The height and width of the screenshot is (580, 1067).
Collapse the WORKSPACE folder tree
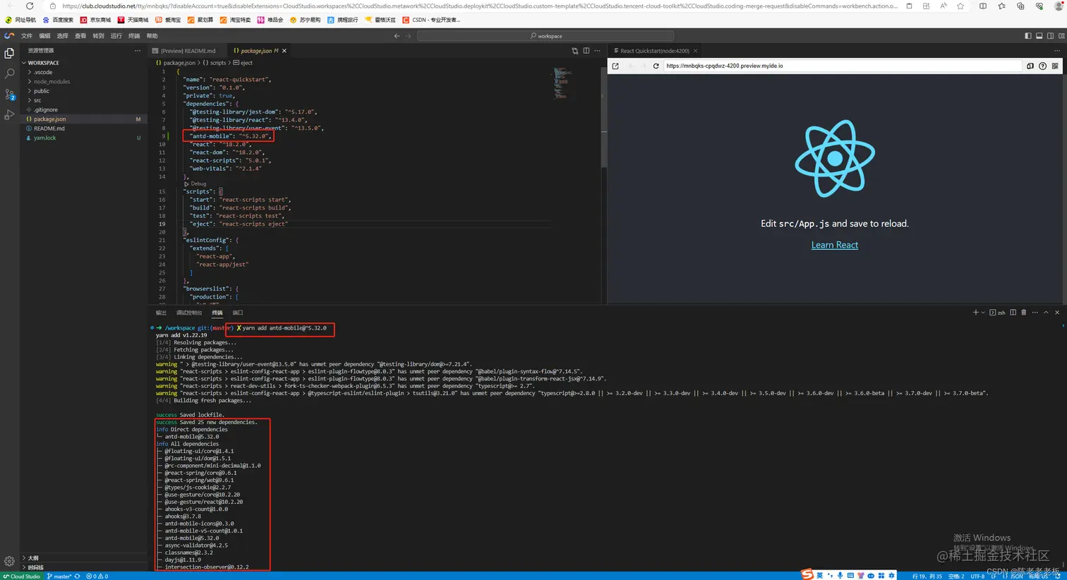(x=23, y=63)
